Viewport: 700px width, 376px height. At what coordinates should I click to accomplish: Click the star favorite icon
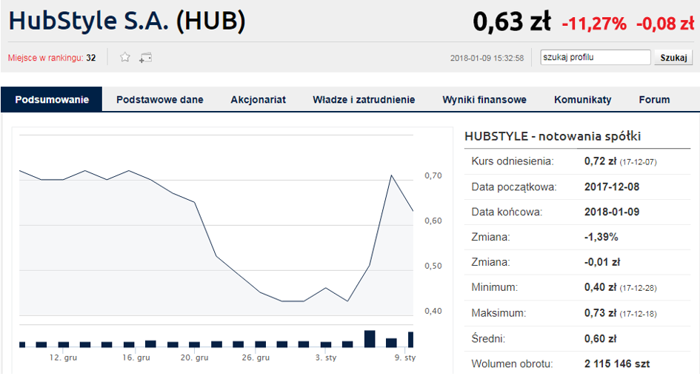(x=125, y=57)
